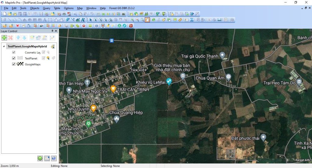Viewport: 312px width, 168px height.
Task: Click the blue help button in Layer Control
Action: (x=54, y=158)
